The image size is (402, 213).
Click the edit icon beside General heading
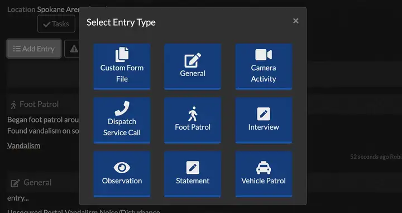(x=16, y=183)
